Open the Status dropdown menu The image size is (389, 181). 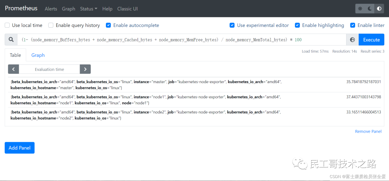coord(89,9)
